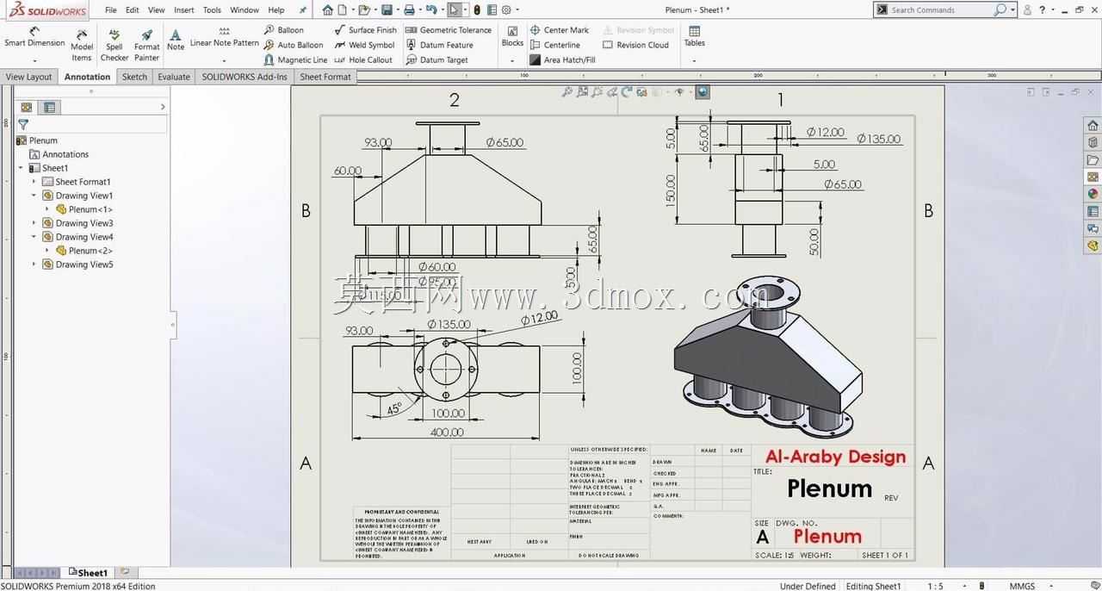Toggle the Hide/Show Items eye icon
This screenshot has width=1102, height=591.
[679, 91]
